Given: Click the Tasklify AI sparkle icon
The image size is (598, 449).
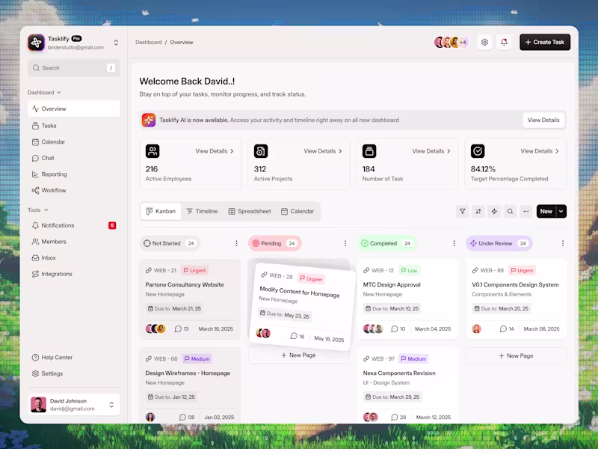Looking at the screenshot, I should coord(149,120).
